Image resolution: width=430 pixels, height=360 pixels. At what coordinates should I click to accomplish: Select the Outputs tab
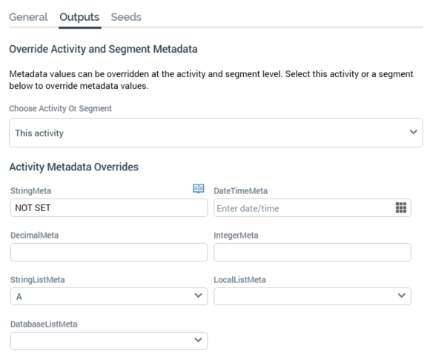79,17
